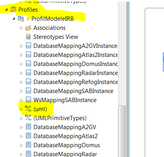Click the DatabaseMappingA2GVInstance instance icon
164x157 pixels.
(x=28, y=46)
